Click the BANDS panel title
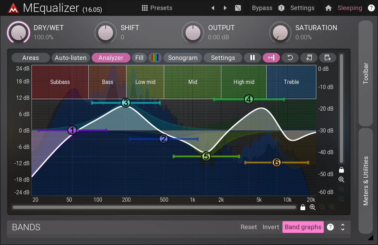 26,227
